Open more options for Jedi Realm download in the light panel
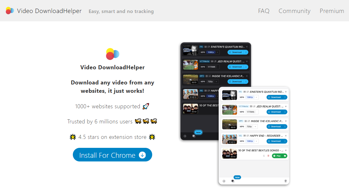 click(x=285, y=112)
